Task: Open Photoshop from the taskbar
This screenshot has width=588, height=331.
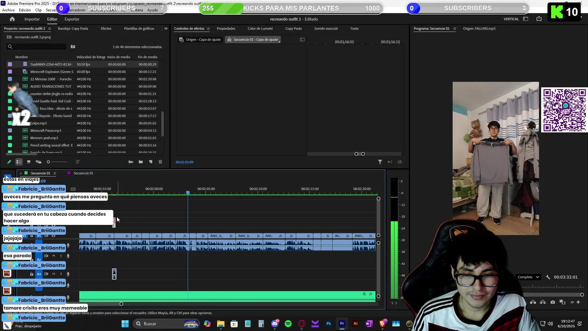Action: pyautogui.click(x=328, y=324)
